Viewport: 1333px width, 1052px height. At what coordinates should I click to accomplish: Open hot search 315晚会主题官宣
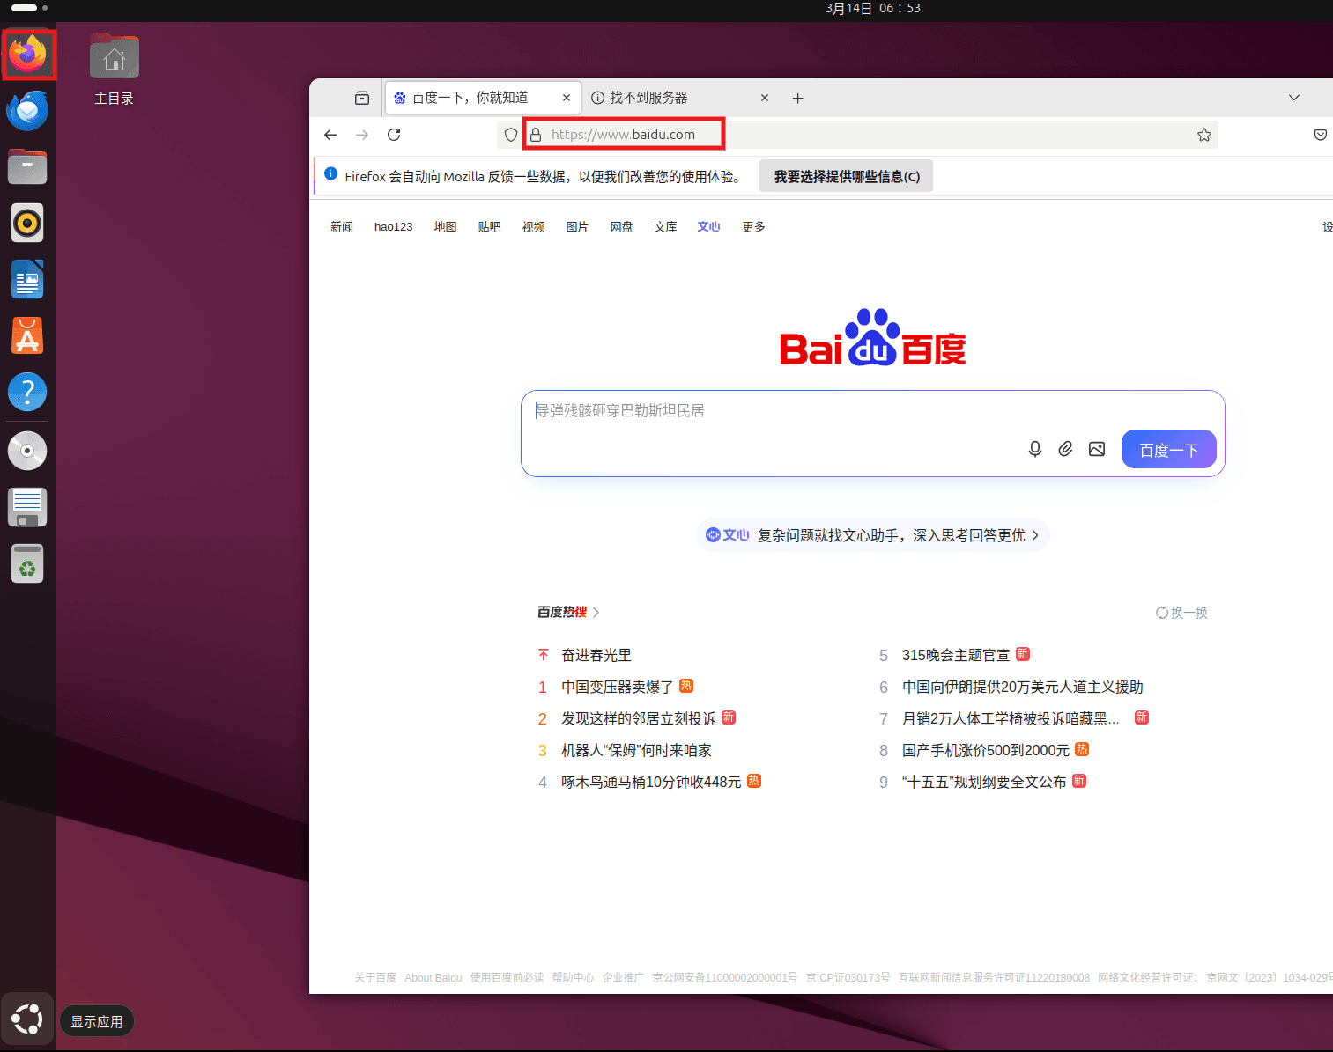pos(956,655)
